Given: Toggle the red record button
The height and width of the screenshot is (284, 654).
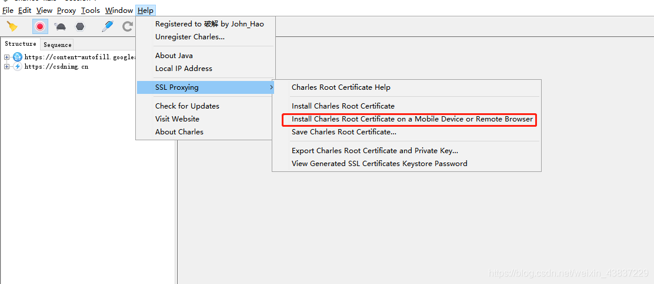Looking at the screenshot, I should point(40,26).
